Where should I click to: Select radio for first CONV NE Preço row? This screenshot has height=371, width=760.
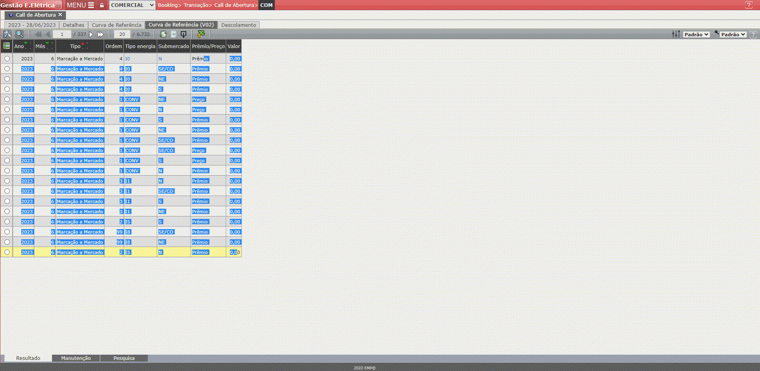click(x=7, y=99)
